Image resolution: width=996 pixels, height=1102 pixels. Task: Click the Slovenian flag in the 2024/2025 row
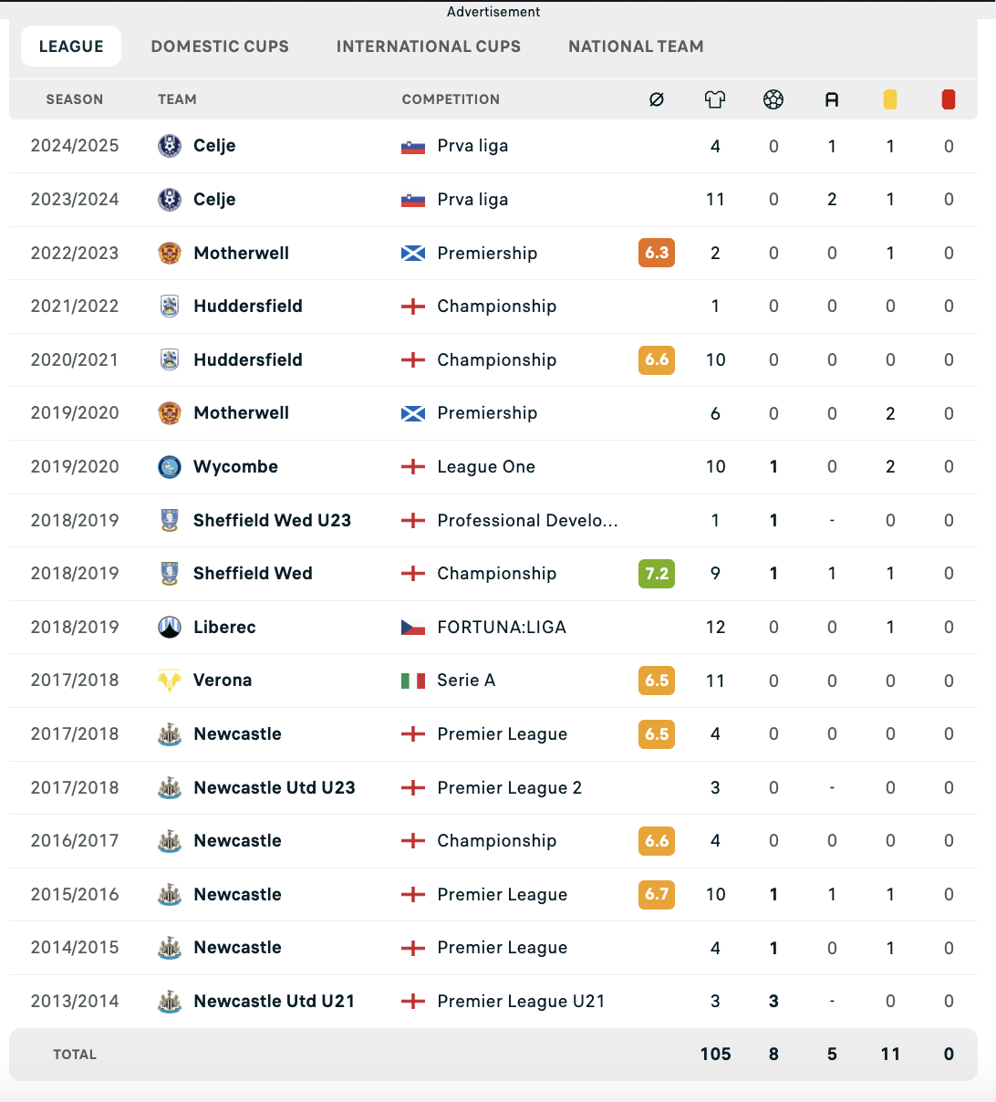pos(413,146)
